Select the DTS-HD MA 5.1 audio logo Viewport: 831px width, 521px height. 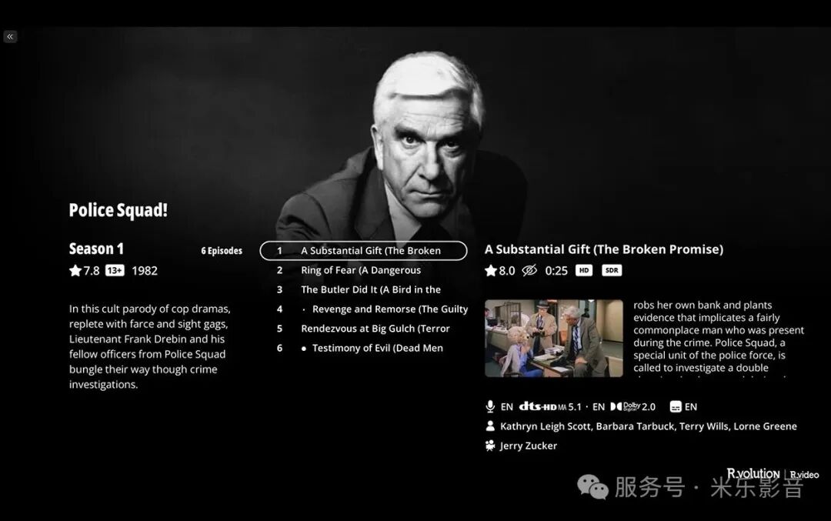(x=550, y=406)
